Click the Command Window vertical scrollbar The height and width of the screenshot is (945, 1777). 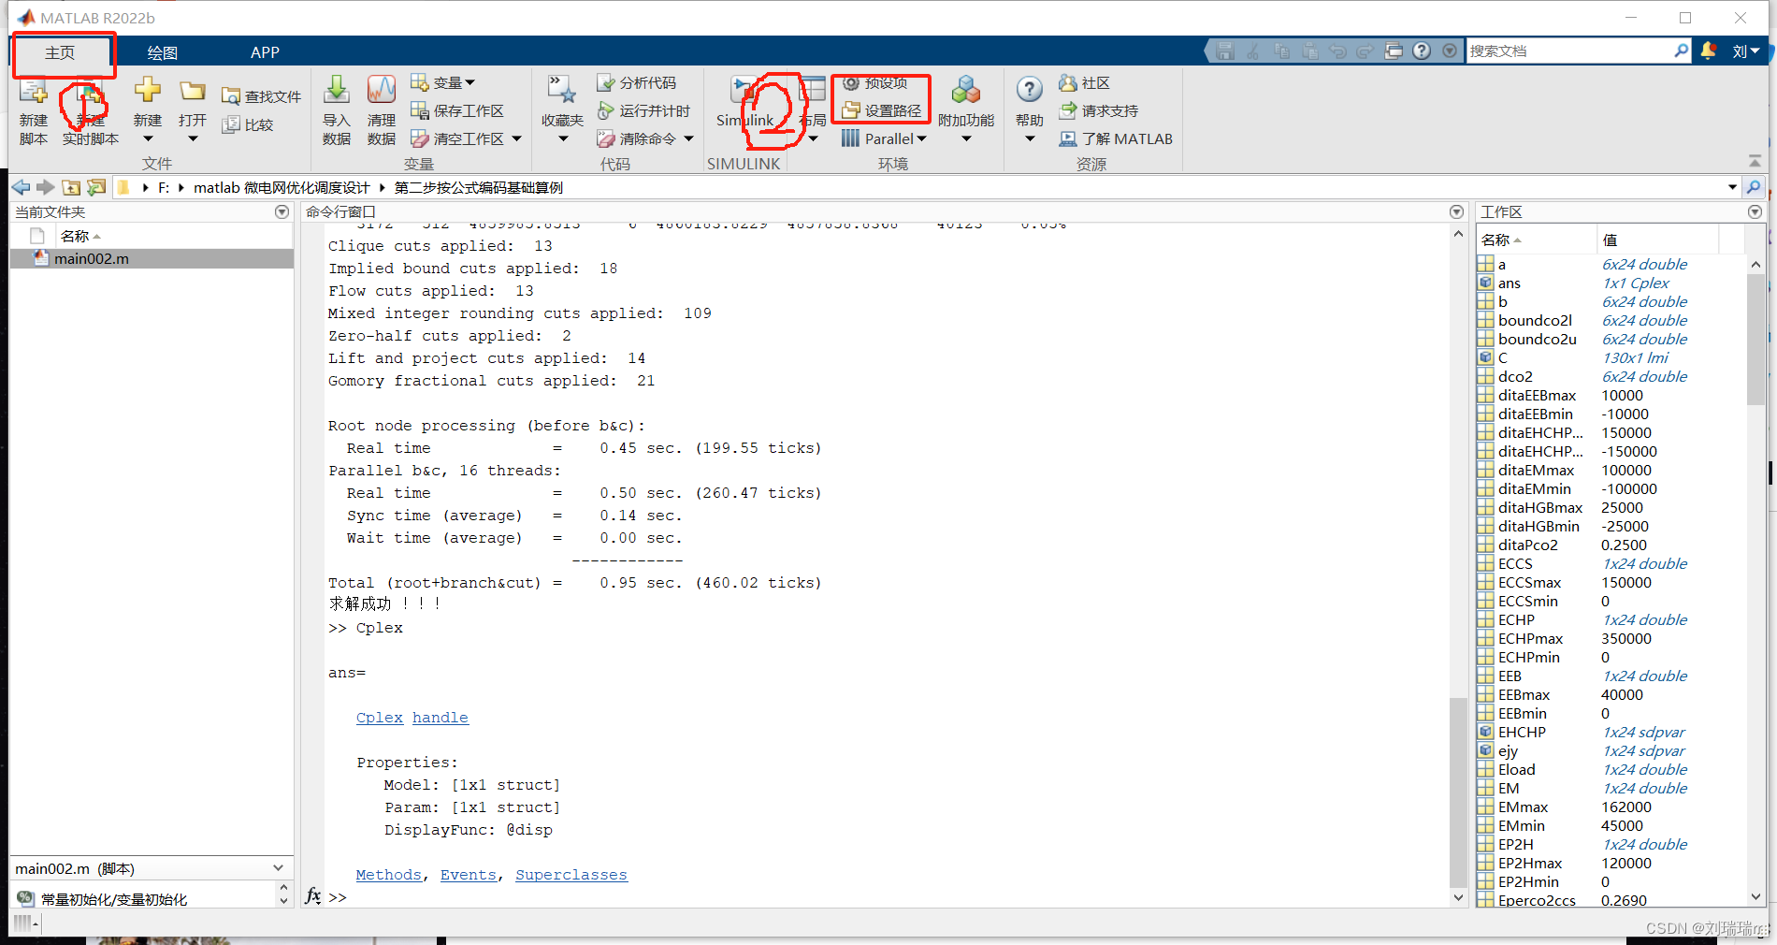pyautogui.click(x=1458, y=791)
